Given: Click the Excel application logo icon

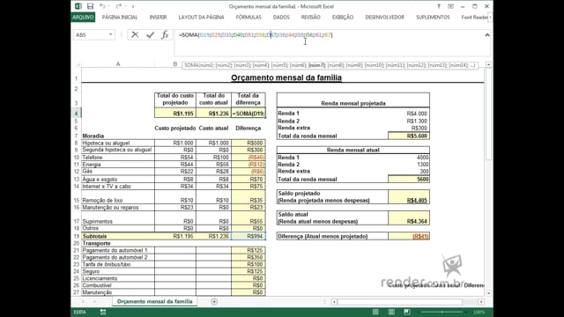Looking at the screenshot, I should pos(78,6).
